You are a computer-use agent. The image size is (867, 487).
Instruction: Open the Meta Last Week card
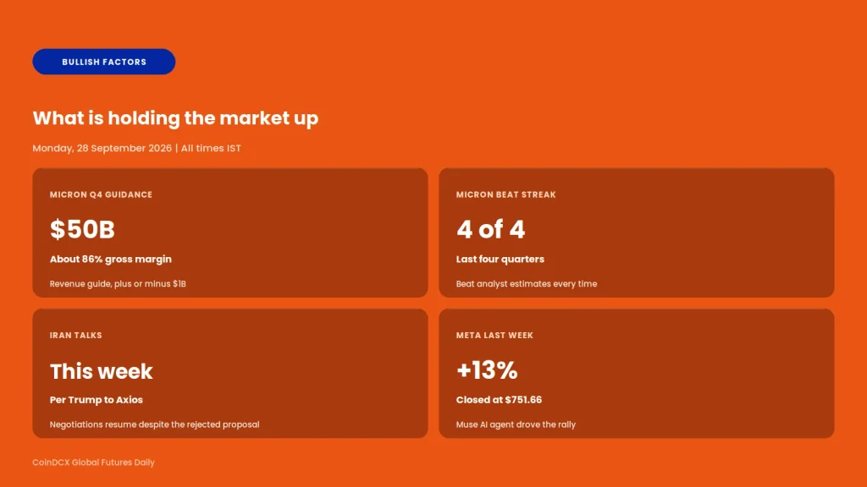(x=637, y=373)
